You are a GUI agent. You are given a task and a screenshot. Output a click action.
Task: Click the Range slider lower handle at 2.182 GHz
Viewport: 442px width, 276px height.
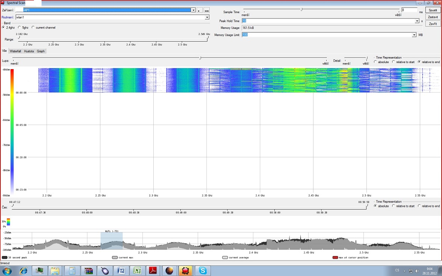point(19,38)
